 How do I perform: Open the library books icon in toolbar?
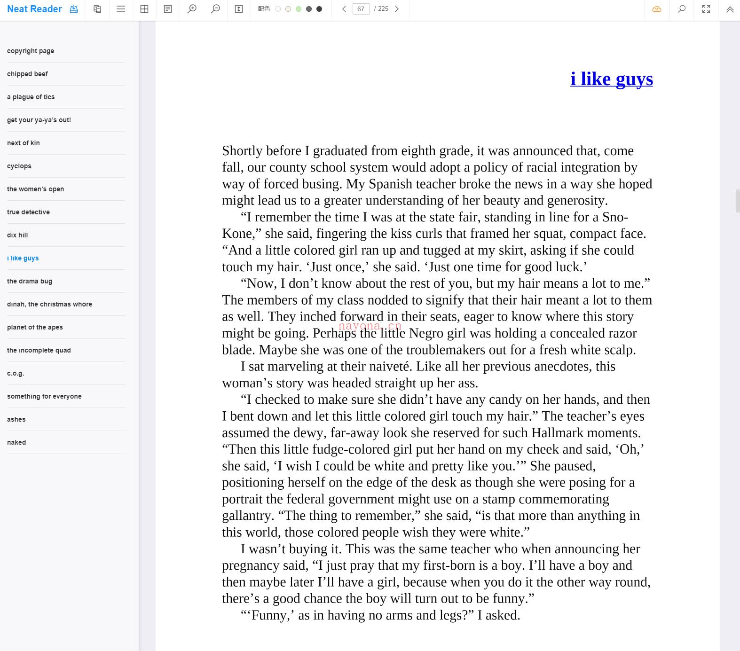(97, 9)
